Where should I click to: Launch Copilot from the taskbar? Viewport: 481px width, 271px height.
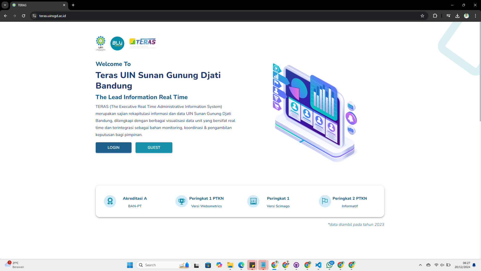pyautogui.click(x=219, y=265)
